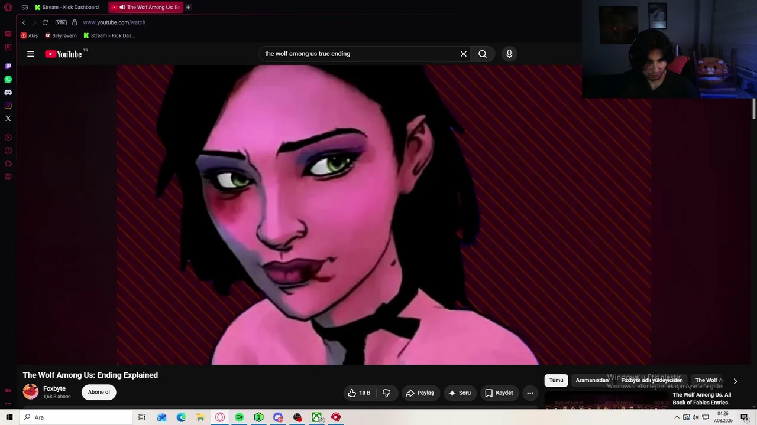
Task: Open the Akış bookmark
Action: pyautogui.click(x=29, y=35)
